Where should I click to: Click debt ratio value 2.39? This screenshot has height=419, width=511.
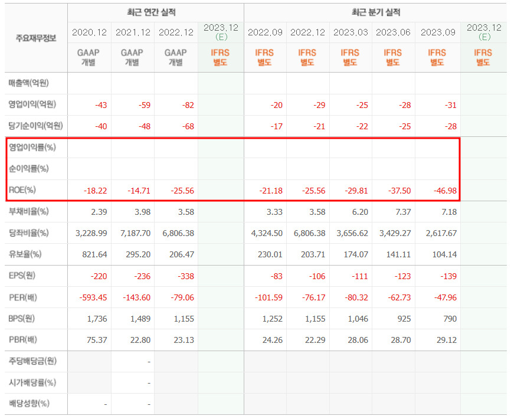click(x=99, y=212)
